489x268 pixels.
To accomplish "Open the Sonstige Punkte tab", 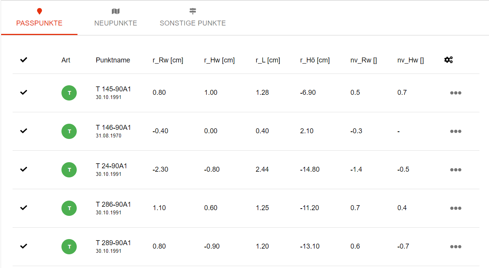I will [x=193, y=23].
